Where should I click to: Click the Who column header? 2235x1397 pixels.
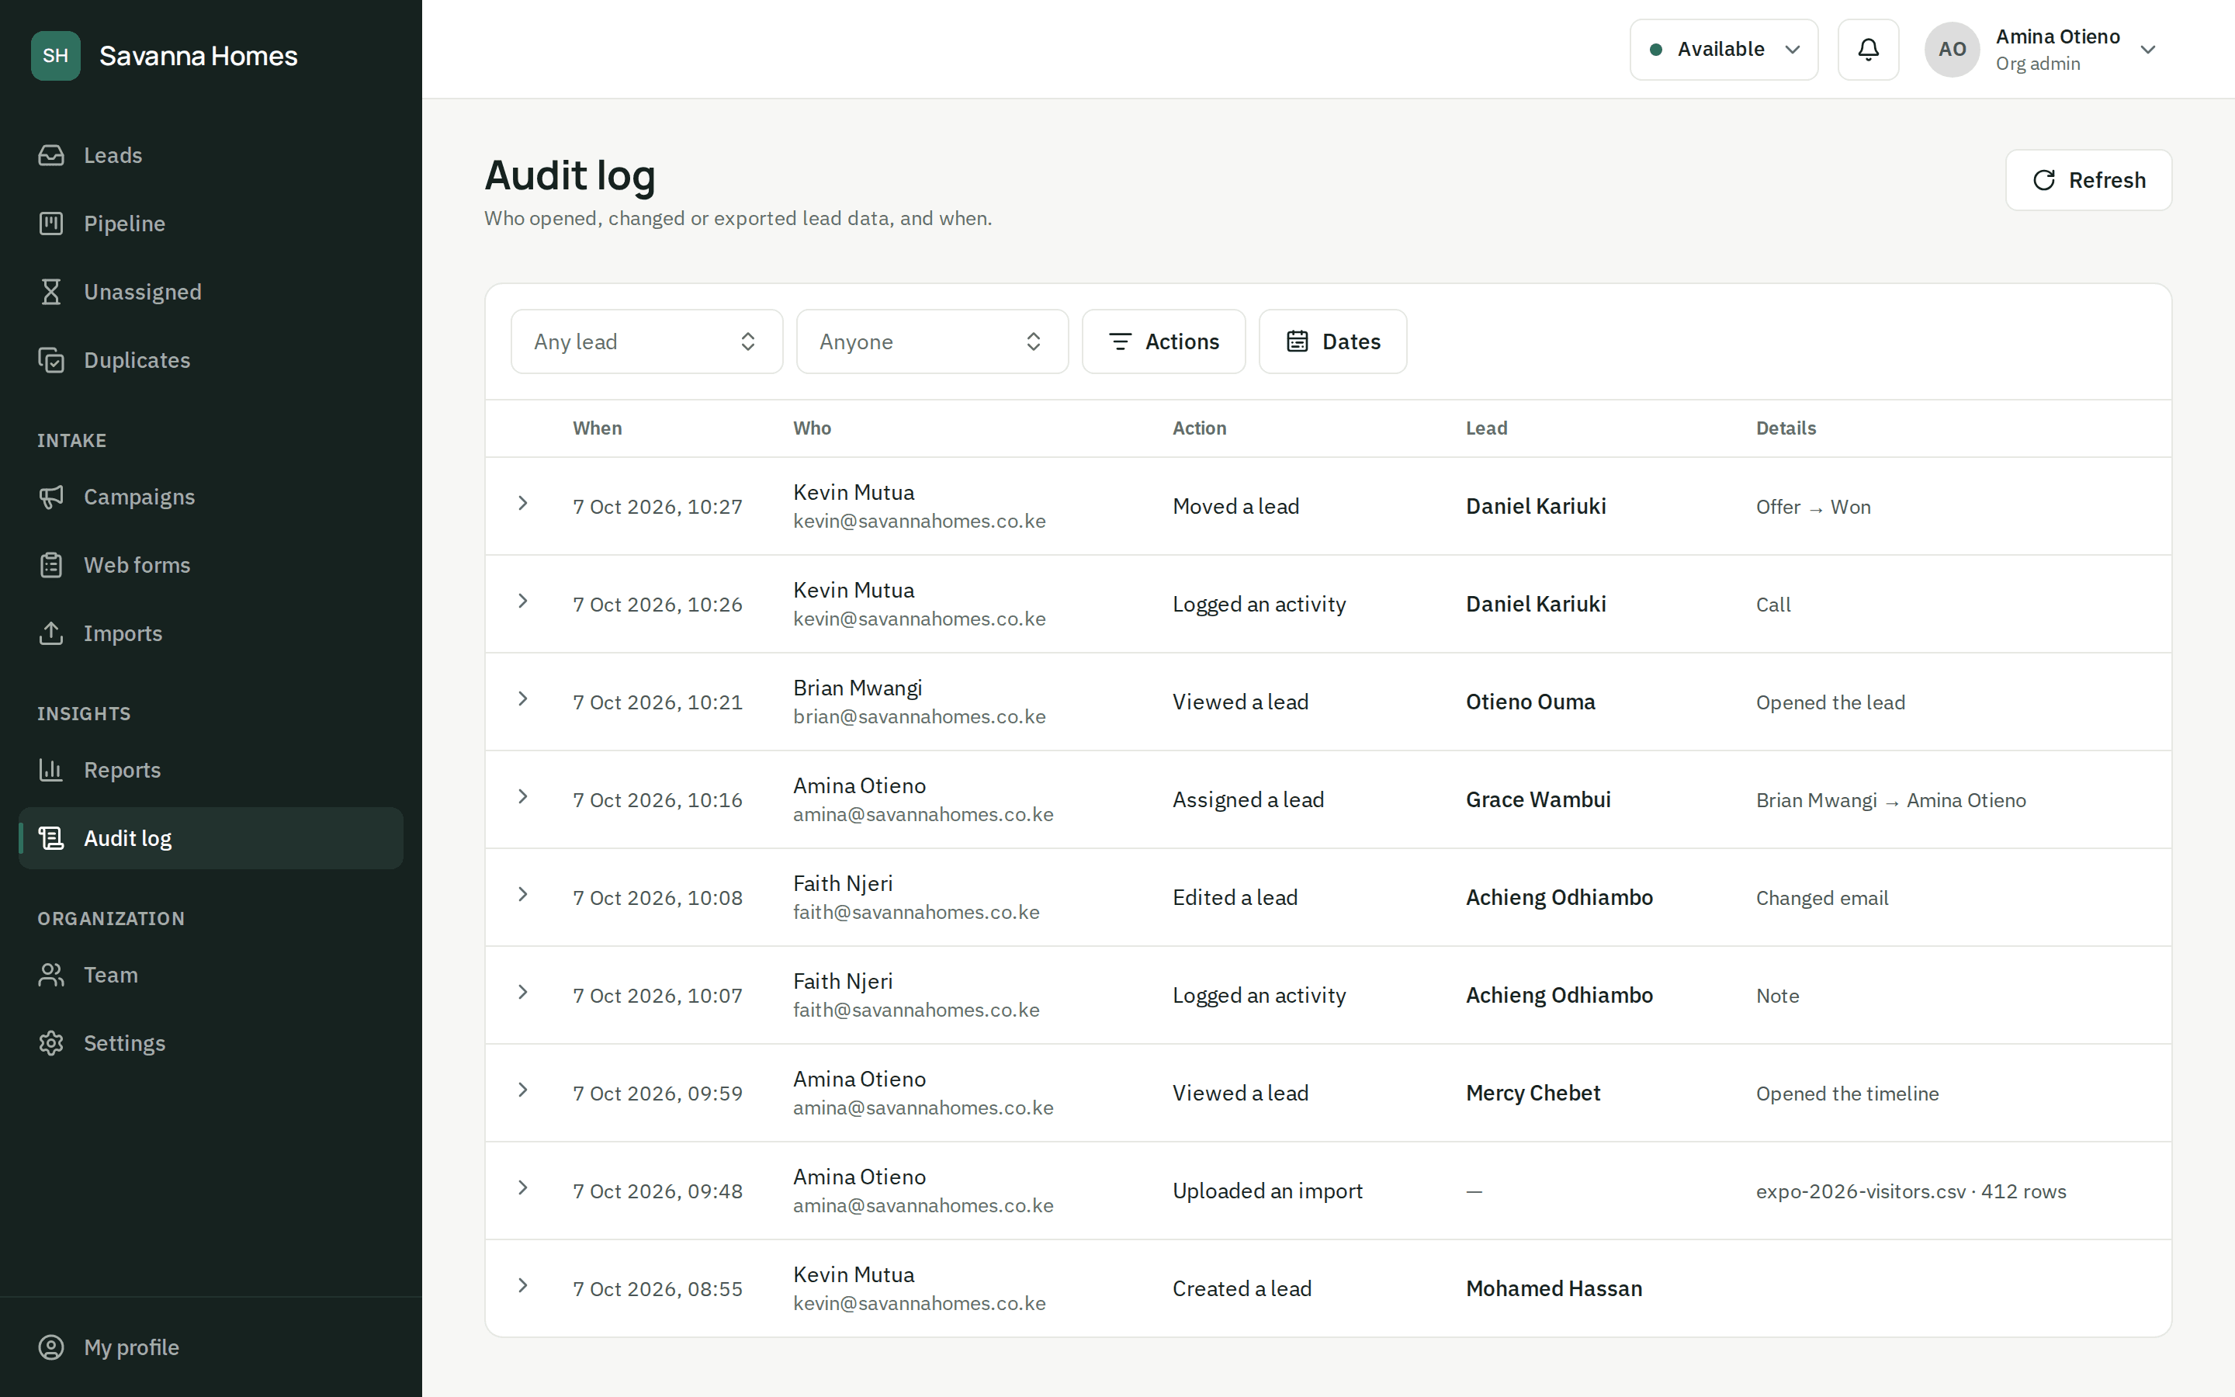pyautogui.click(x=812, y=428)
